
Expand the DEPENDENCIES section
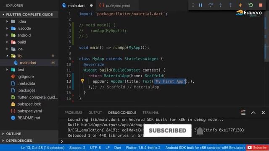click(x=3, y=141)
